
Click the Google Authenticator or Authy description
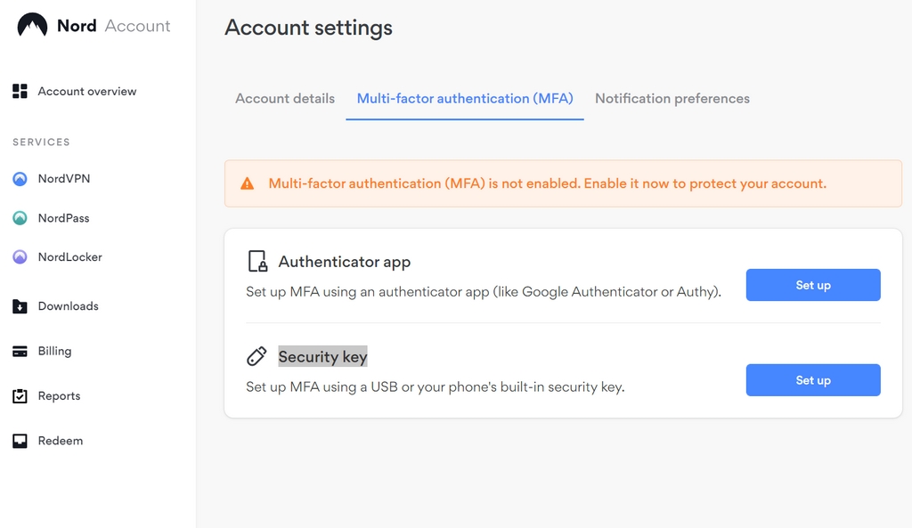click(484, 292)
